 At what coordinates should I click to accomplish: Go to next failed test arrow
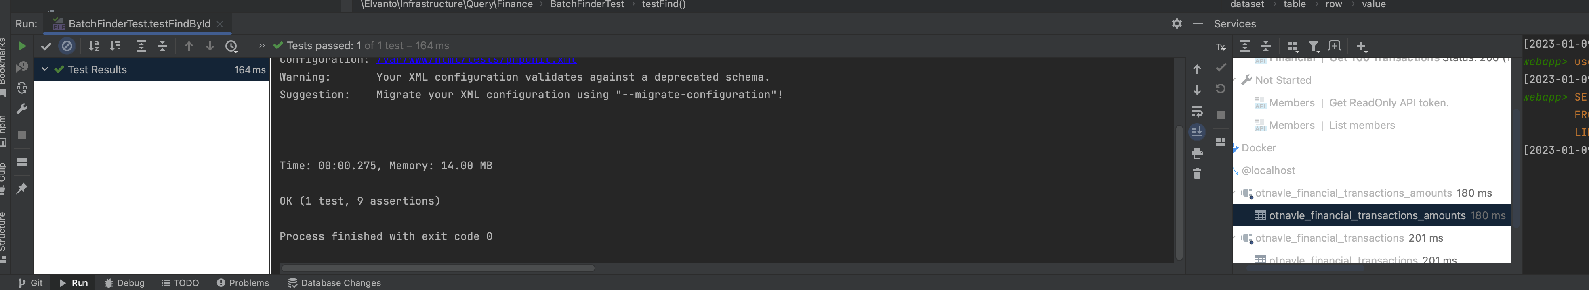coord(210,46)
